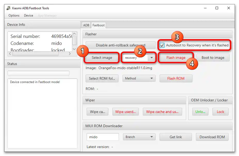239x156 pixels.
Task: Click the 'Device connected in Fastboot mode!' message
Action: [x=35, y=82]
